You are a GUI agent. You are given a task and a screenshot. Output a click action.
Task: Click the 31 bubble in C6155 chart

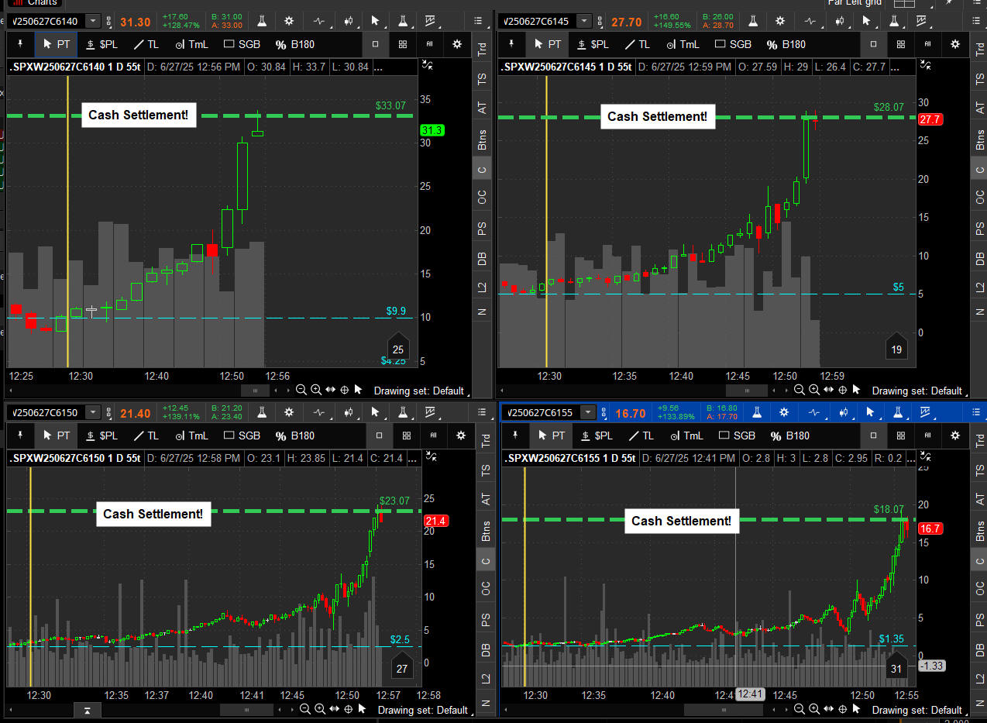click(x=896, y=668)
